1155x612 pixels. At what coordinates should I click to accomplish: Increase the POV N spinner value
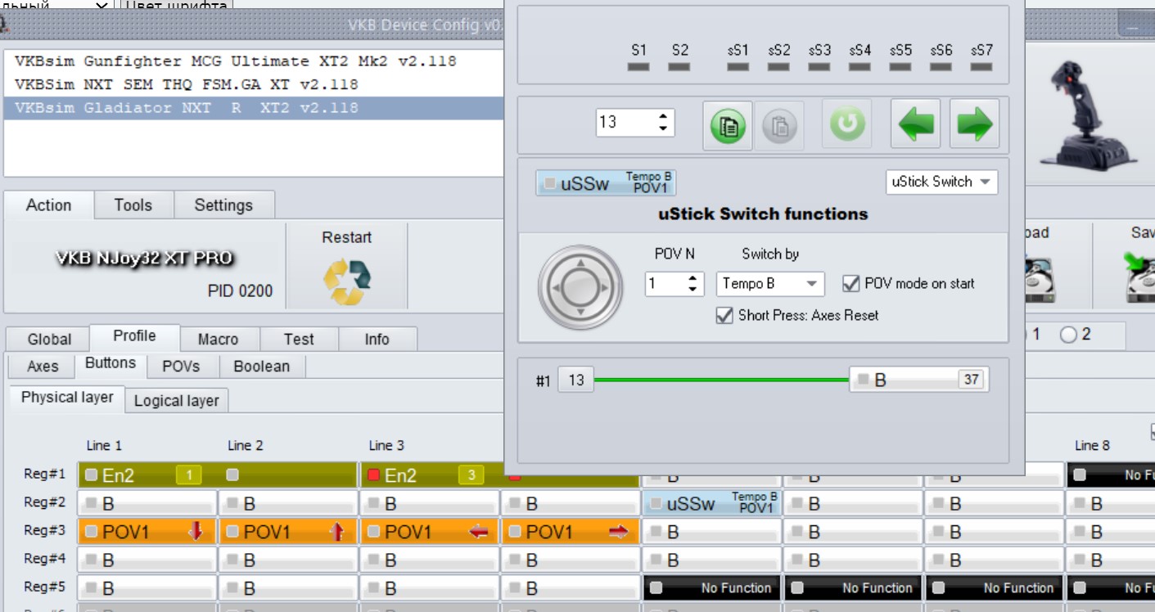693,278
